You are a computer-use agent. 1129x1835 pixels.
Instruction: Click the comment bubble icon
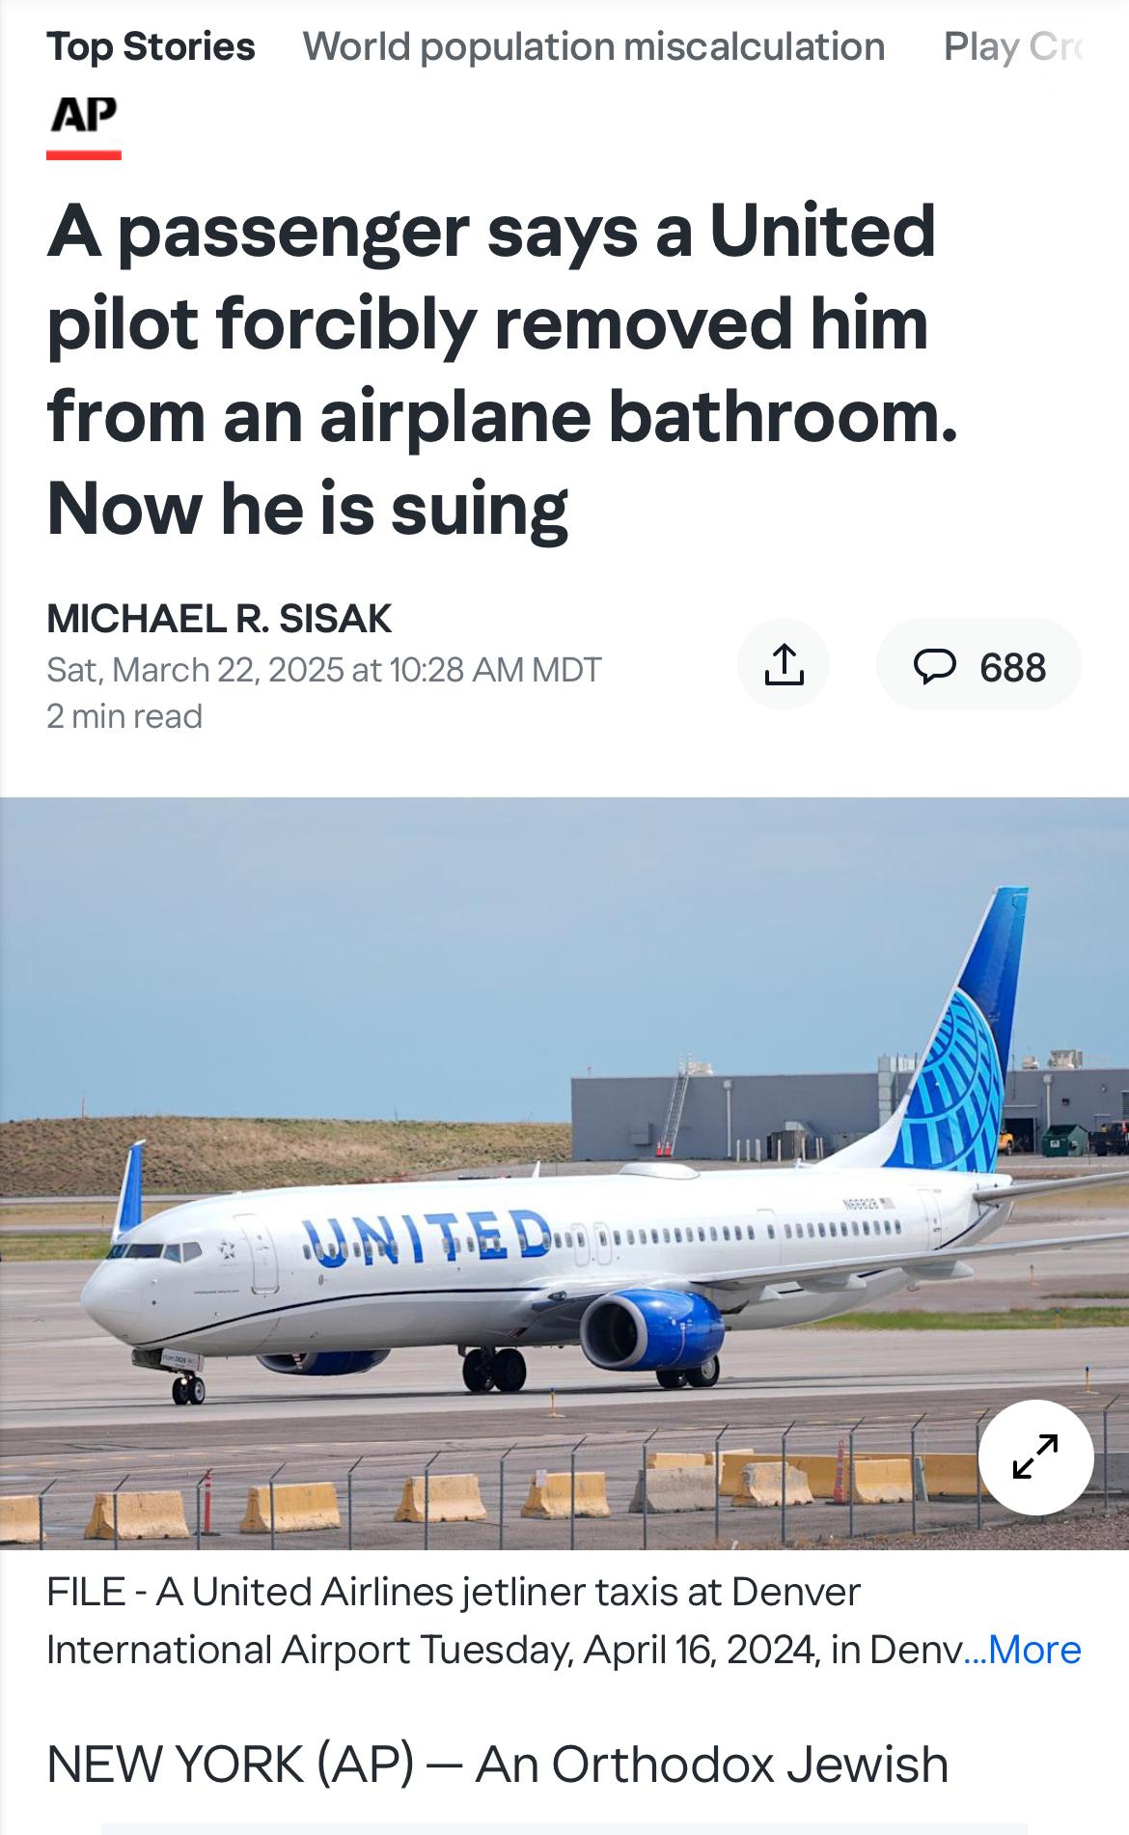click(x=934, y=666)
